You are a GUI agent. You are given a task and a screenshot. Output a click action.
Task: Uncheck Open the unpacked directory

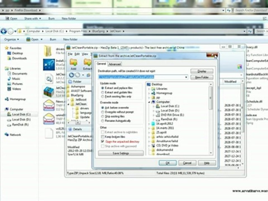coord(103,141)
